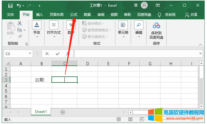Open the Insert (插入) ribbon tab

click(x=40, y=15)
